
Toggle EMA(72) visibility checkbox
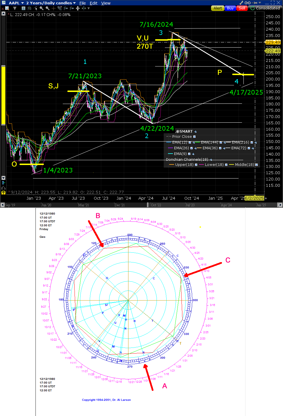coord(249,148)
